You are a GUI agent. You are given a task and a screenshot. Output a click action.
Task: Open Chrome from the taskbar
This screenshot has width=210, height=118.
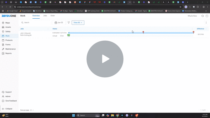pos(117,115)
